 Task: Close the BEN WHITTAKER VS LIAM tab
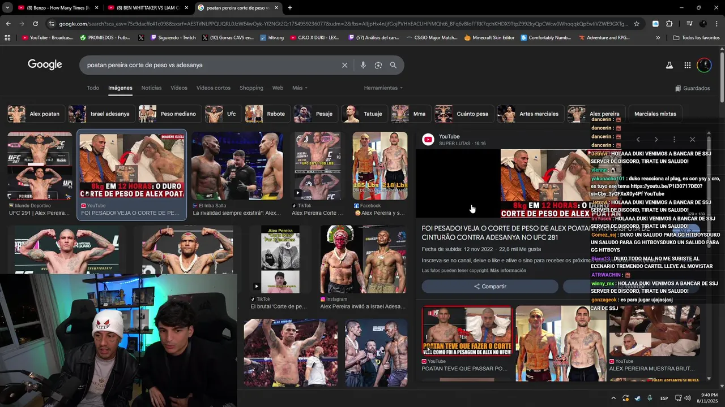coord(186,8)
